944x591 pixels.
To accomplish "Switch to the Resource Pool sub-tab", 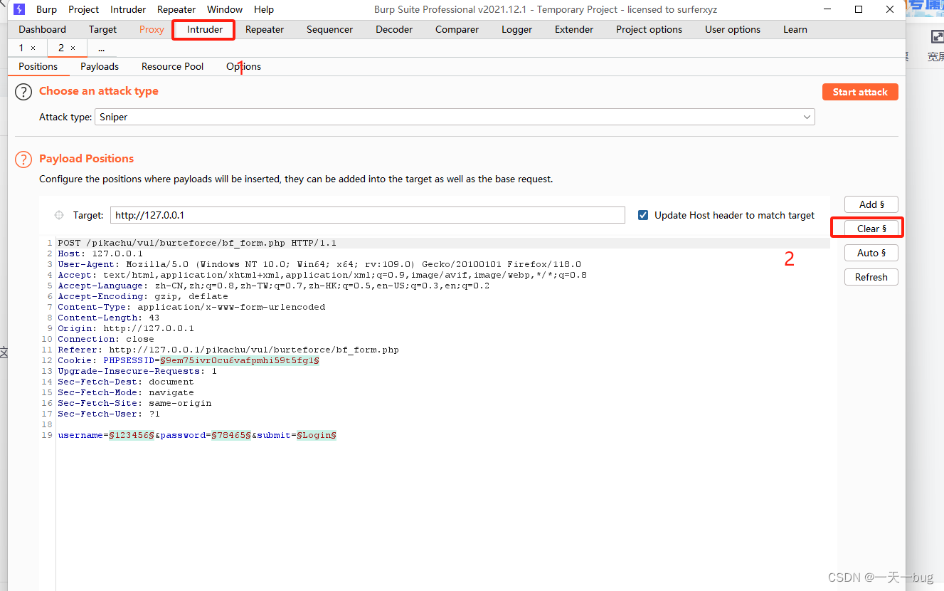I will [x=173, y=66].
